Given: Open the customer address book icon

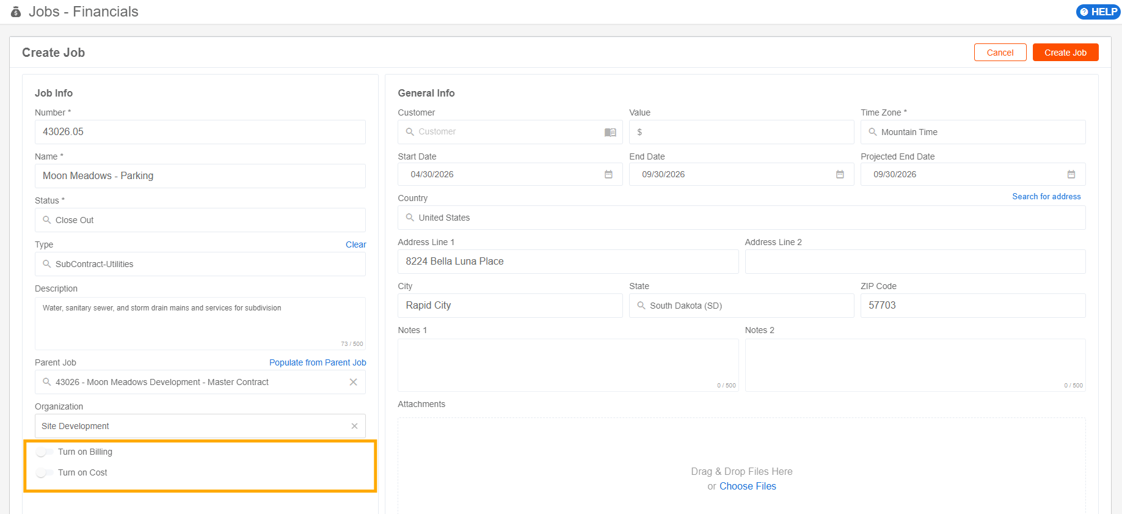Looking at the screenshot, I should pos(610,132).
